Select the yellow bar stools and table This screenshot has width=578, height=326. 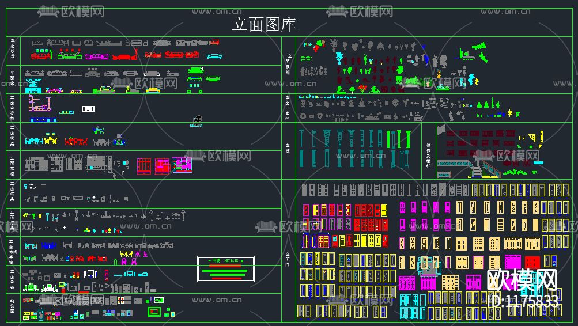[126, 254]
